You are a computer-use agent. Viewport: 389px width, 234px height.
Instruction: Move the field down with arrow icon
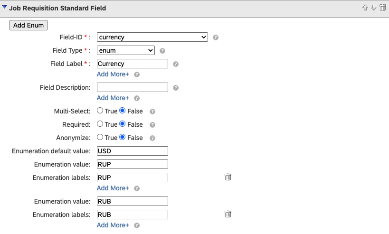coord(374,8)
